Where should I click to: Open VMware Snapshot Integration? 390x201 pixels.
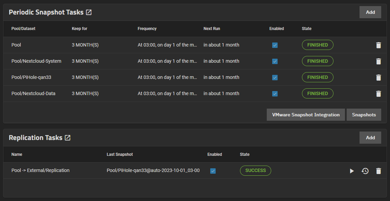[306, 115]
